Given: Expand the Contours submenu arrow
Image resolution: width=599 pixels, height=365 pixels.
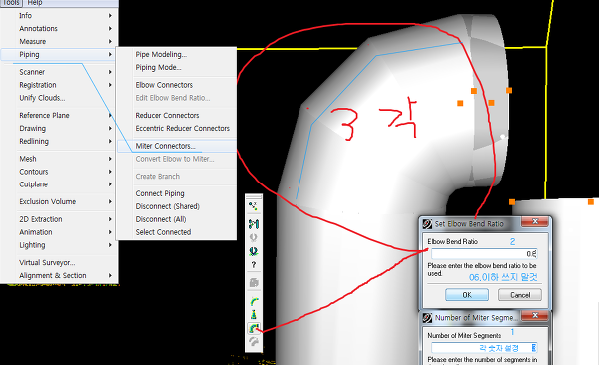Looking at the screenshot, I should tap(110, 172).
